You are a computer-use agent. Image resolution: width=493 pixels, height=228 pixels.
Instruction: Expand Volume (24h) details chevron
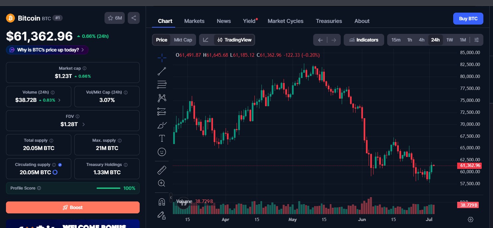[x=59, y=100]
